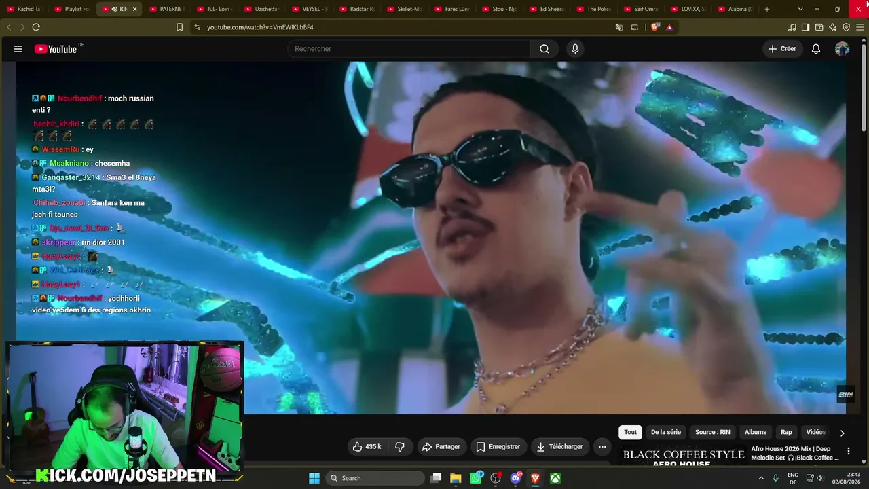869x489 pixels.
Task: Open Brave Rewards triangle icon
Action: coord(669,27)
